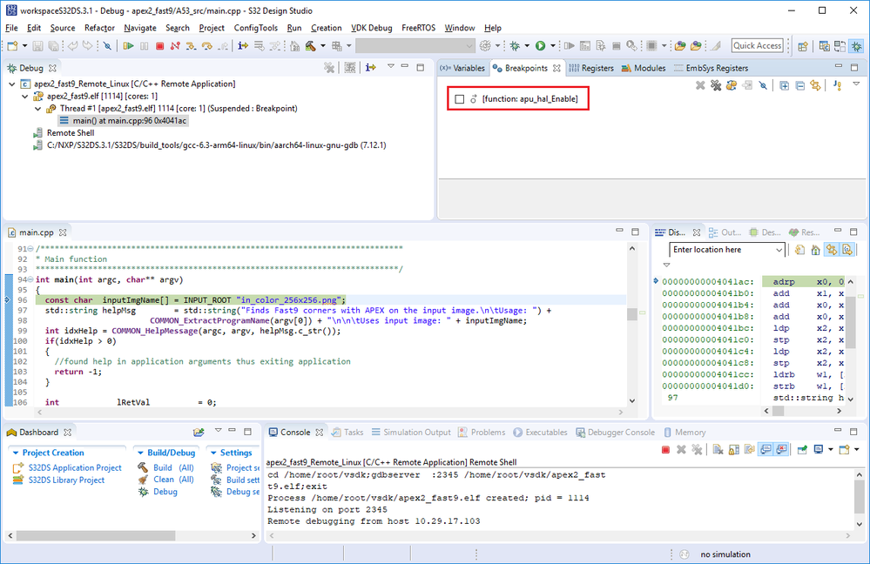Click Show Breakpoints Supported by Target icon
870x564 pixels.
tap(732, 85)
